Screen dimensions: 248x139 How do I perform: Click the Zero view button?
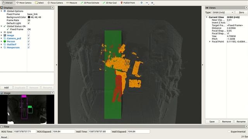coord(241,12)
